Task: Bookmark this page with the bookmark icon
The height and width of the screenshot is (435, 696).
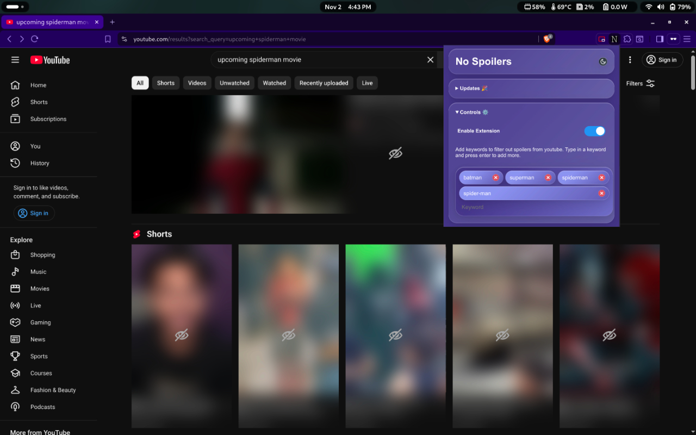Action: coord(108,39)
